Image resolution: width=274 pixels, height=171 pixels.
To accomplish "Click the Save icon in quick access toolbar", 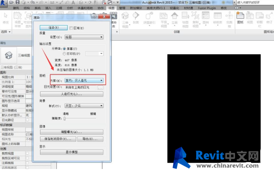I will [x=18, y=2].
